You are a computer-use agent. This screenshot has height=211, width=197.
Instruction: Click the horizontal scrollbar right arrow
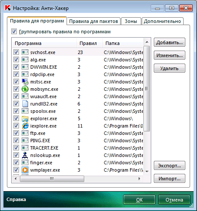(139, 179)
